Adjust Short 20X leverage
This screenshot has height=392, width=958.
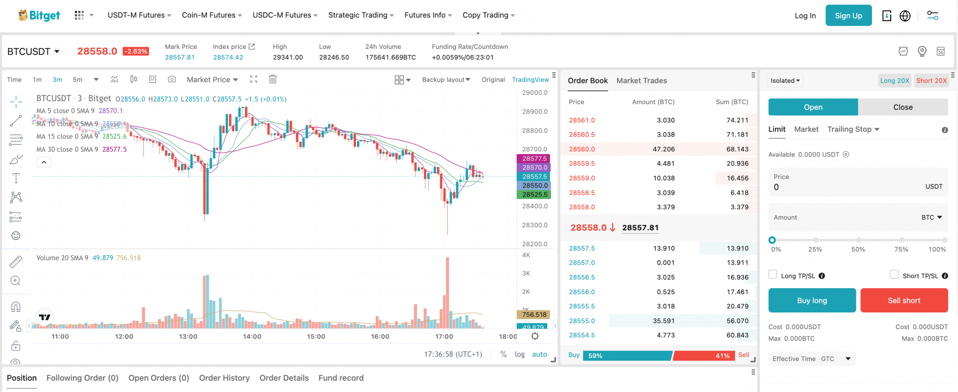coord(931,81)
